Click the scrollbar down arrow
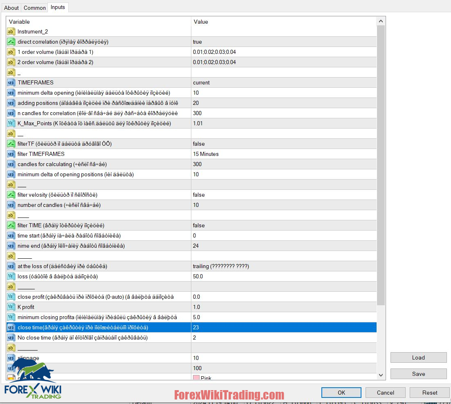Viewport: 451px width, 404px height. pos(381,375)
